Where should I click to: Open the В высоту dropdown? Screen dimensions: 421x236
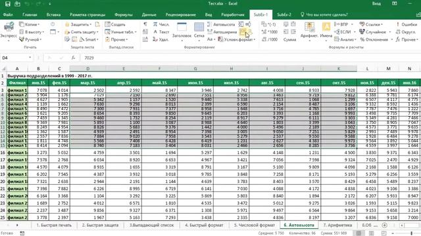pos(32,32)
